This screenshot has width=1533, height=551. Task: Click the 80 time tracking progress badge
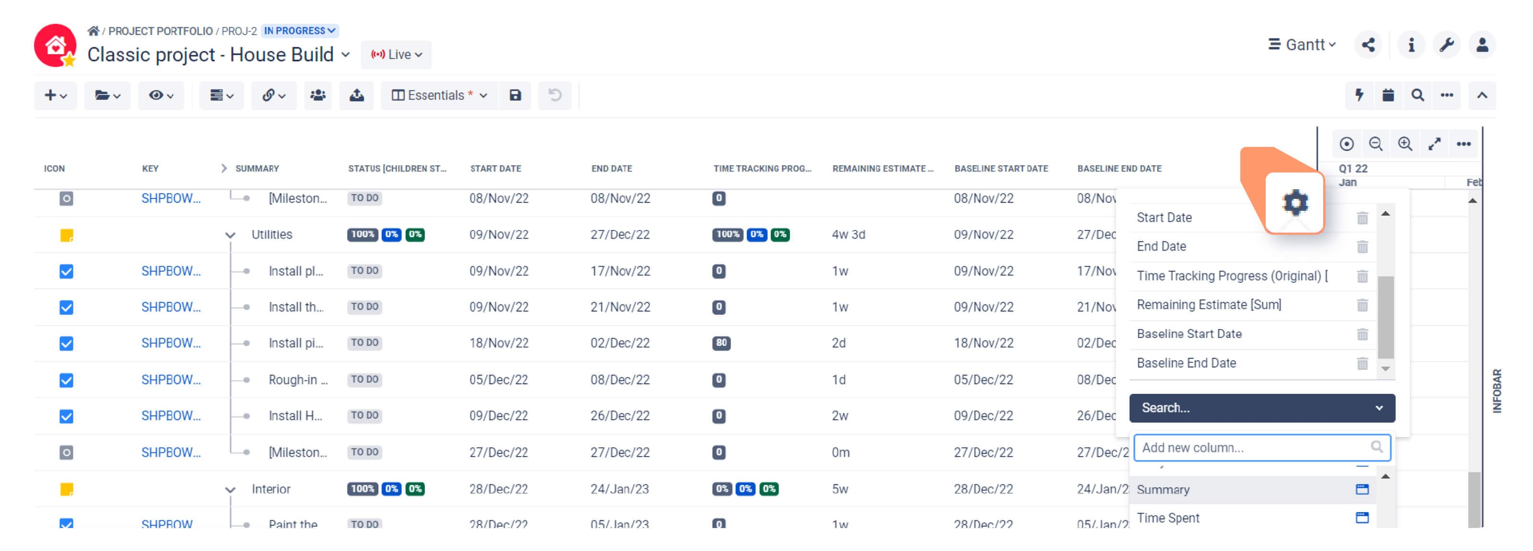(721, 344)
